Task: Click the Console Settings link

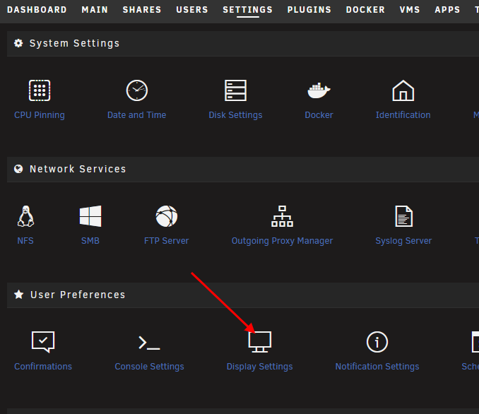Action: pos(149,367)
